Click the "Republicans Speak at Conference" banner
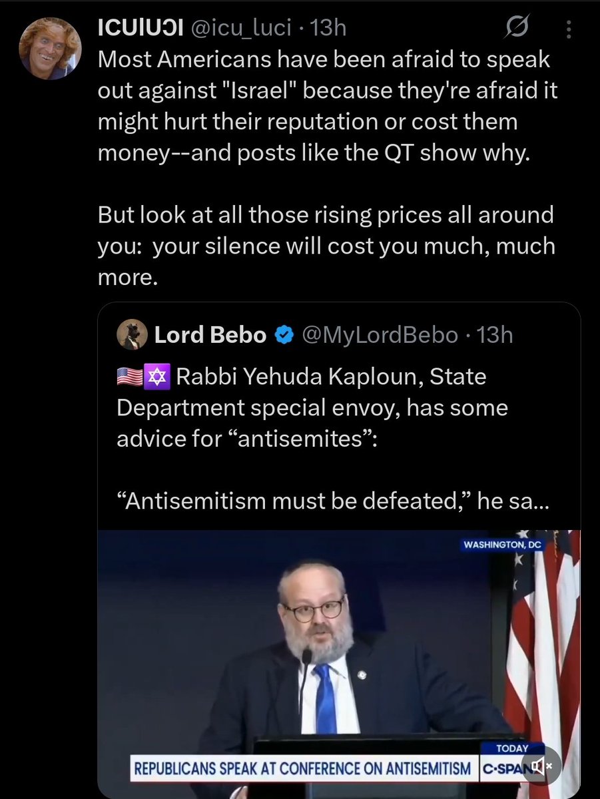The height and width of the screenshot is (799, 600). 304,770
